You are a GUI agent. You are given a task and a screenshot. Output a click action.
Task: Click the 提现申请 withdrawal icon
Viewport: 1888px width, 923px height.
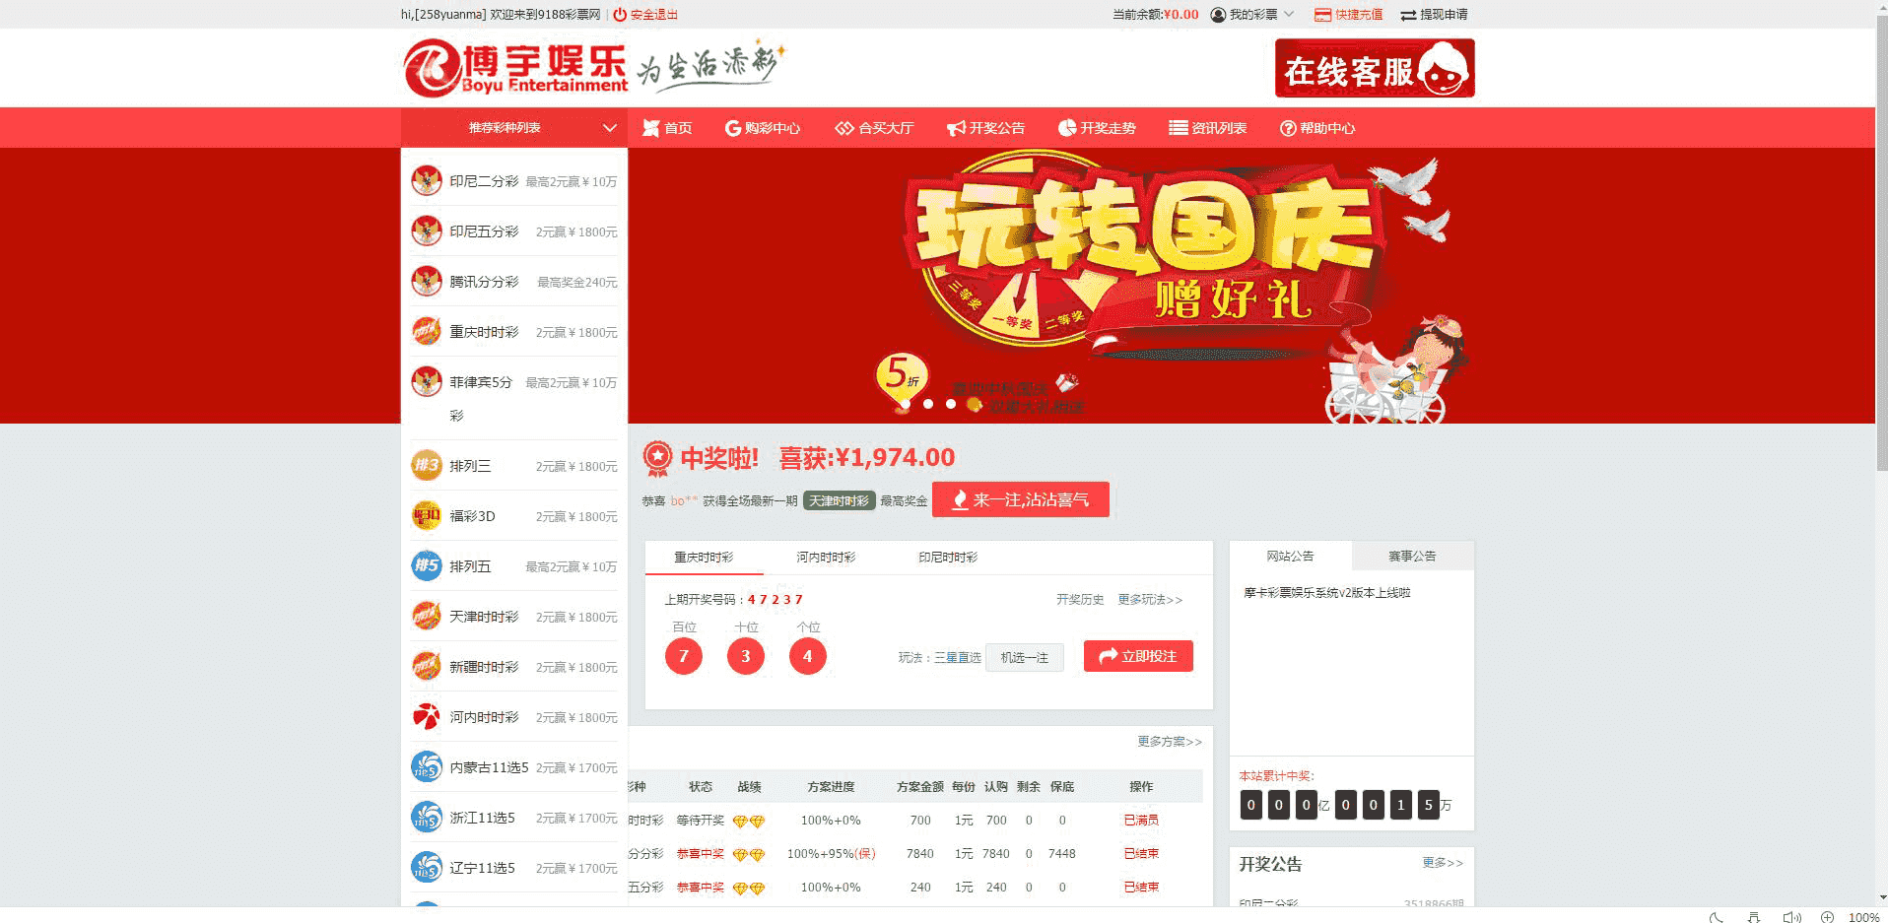(1407, 14)
